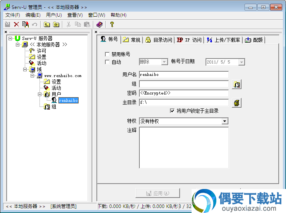Select 活动 under www.renhaibo.com domain

(x=56, y=88)
